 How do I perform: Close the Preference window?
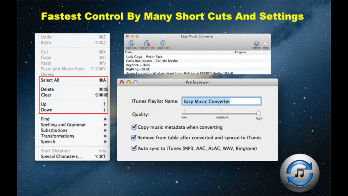pyautogui.click(x=122, y=82)
